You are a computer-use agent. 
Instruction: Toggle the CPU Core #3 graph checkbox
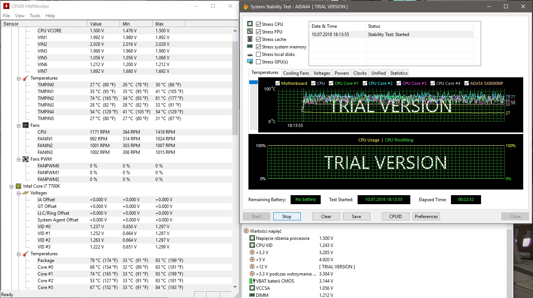(x=399, y=83)
